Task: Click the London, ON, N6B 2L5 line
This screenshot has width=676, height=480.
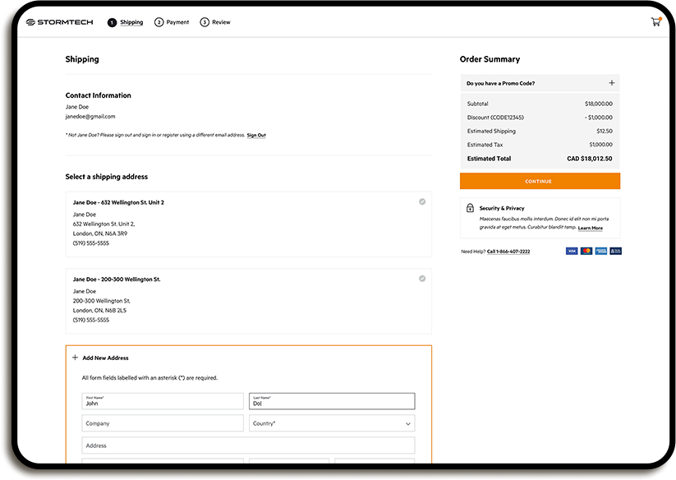Action: coord(99,310)
